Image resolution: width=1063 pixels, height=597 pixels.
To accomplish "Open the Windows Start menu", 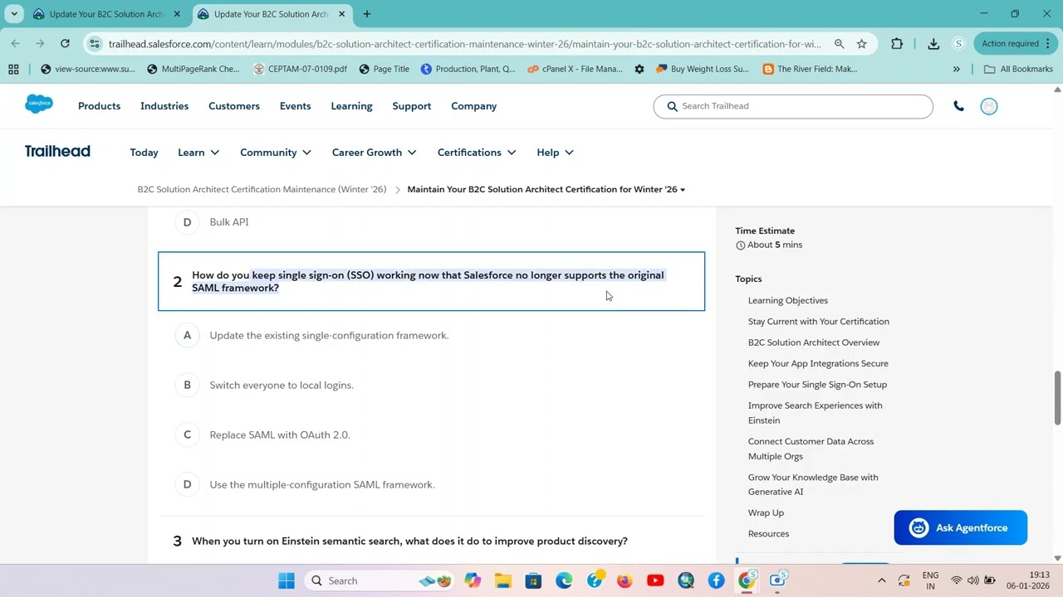I will (287, 580).
